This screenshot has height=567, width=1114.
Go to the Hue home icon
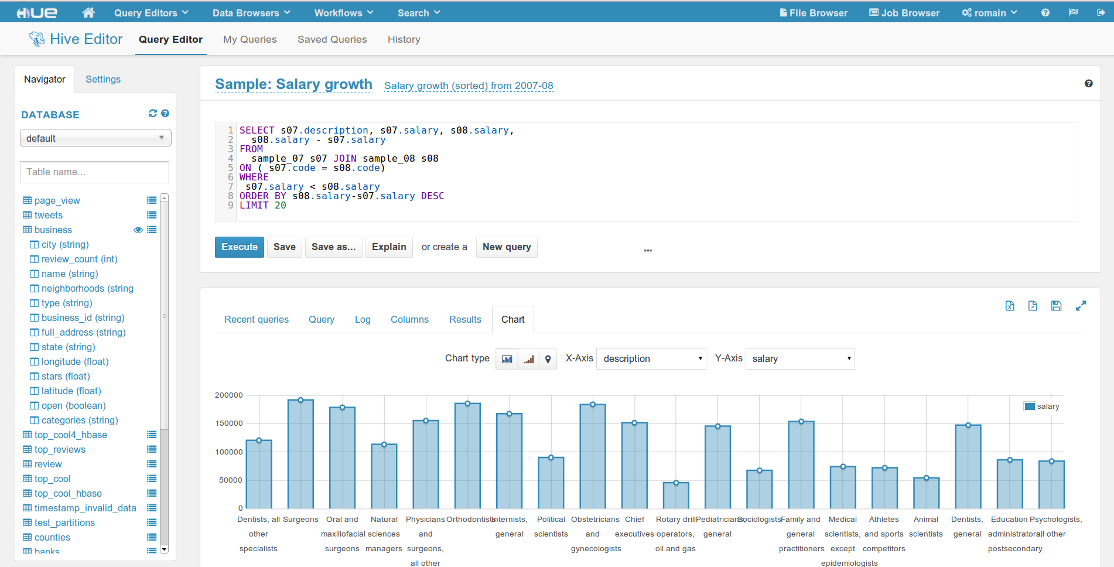tap(88, 13)
